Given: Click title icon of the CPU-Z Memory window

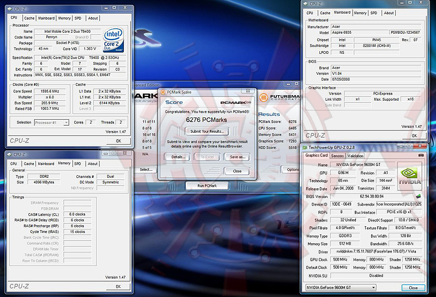Looking at the screenshot, I should [10, 154].
